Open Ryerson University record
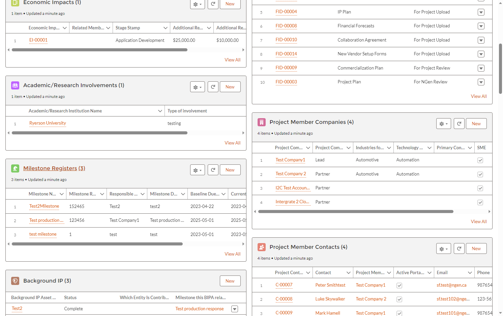The height and width of the screenshot is (316, 503). tap(48, 123)
